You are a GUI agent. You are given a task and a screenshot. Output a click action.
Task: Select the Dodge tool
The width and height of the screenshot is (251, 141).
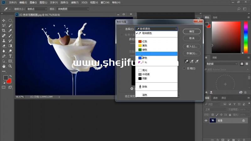[10, 51]
